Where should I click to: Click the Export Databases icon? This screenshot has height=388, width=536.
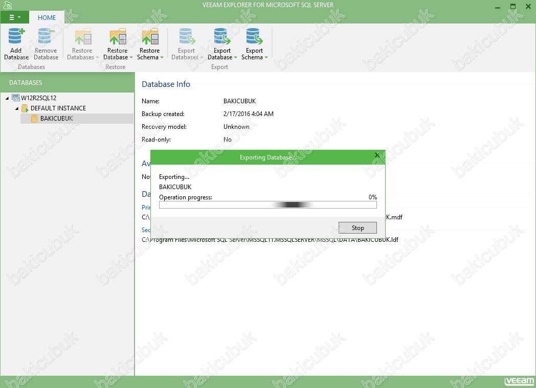click(x=187, y=36)
